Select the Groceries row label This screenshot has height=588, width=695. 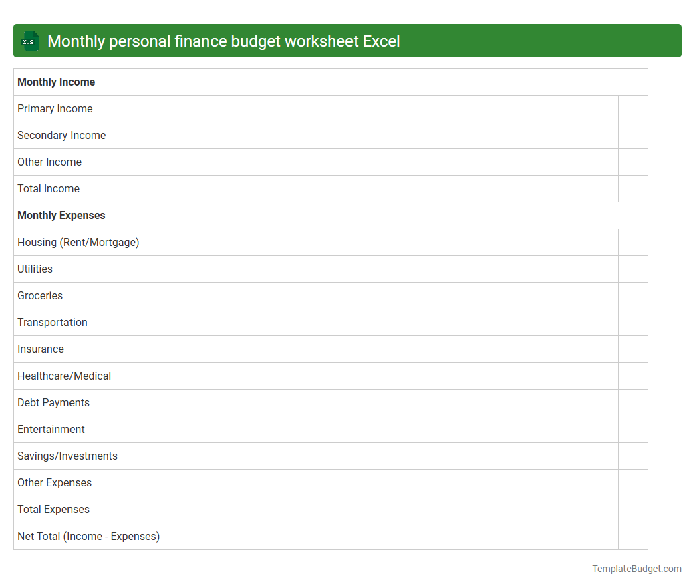[x=40, y=295]
